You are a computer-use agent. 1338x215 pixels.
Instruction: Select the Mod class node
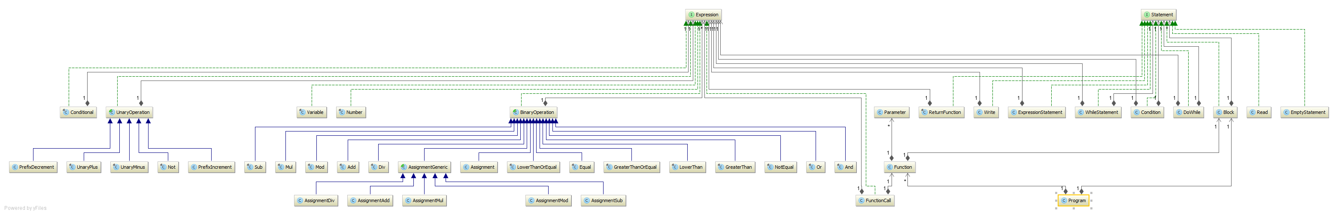tap(316, 167)
